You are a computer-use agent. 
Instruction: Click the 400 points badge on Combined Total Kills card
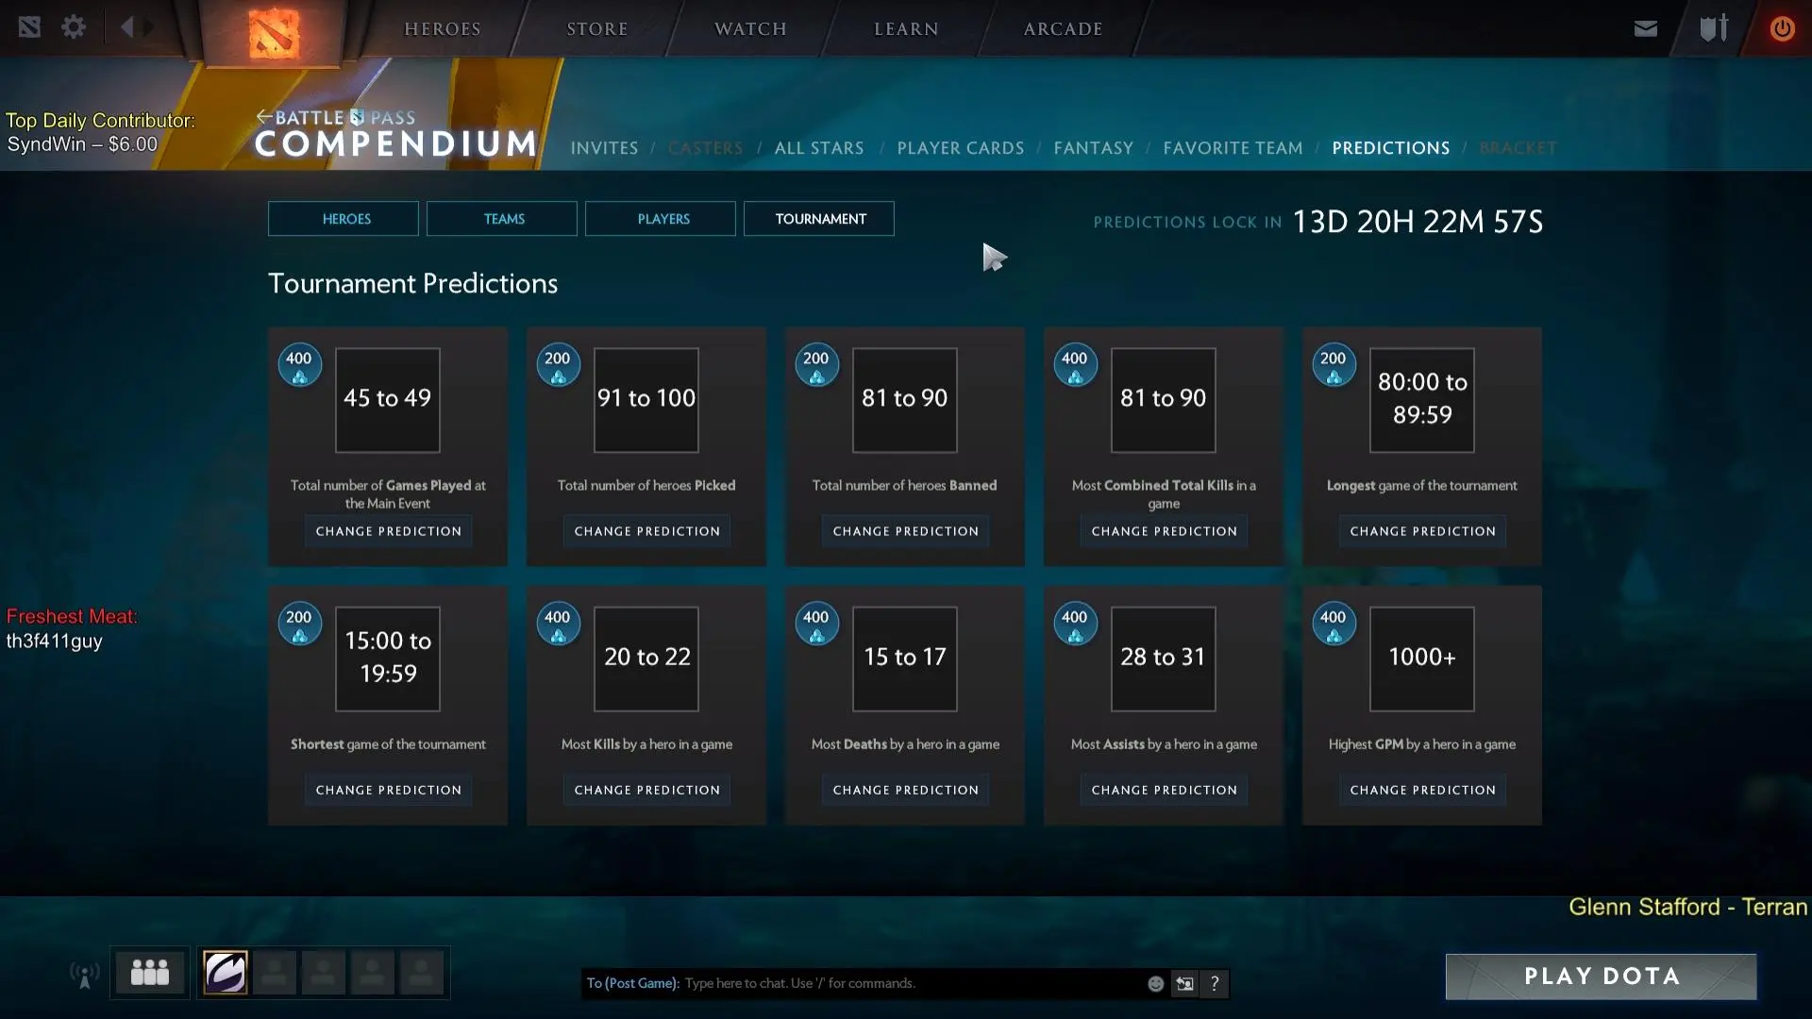1075,365
